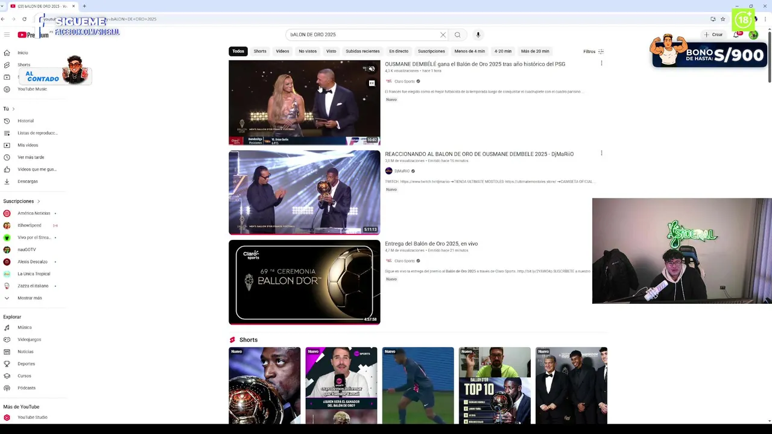Screen dimensions: 772x434
Task: Bookmark page with browser star icon
Action: click(723, 19)
